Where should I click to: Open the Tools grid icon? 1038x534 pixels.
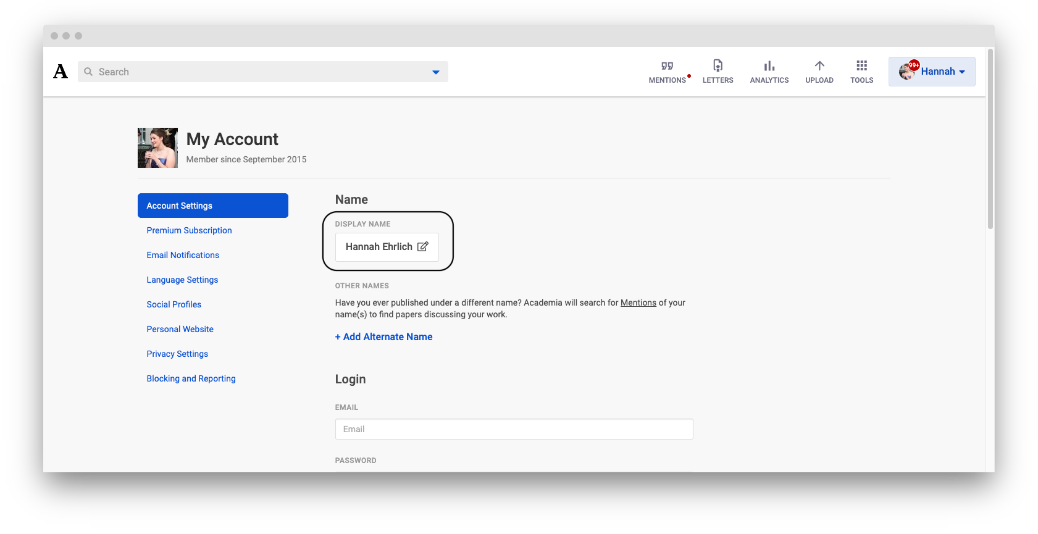pos(861,65)
